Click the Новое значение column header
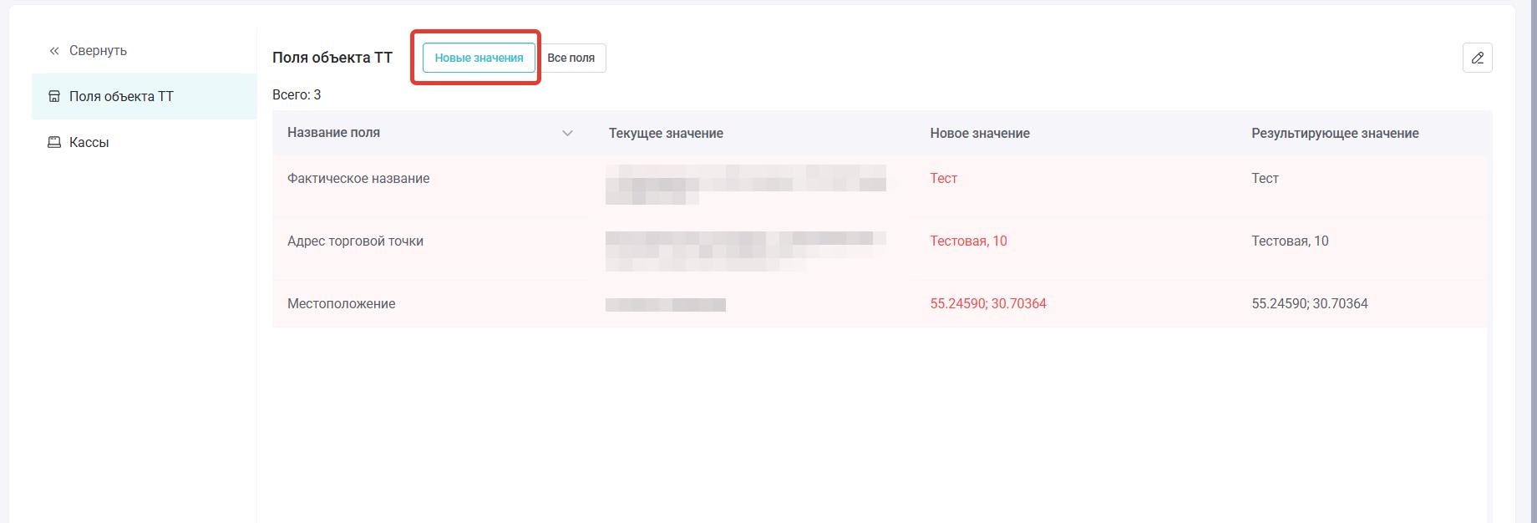Viewport: 1537px width, 523px height. (979, 134)
